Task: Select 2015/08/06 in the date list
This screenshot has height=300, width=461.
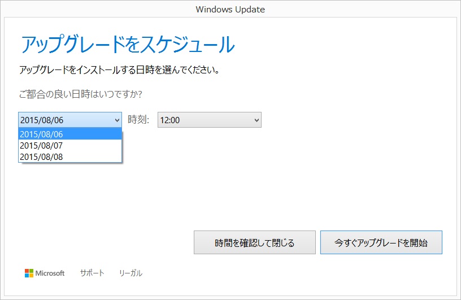Action: [70, 134]
